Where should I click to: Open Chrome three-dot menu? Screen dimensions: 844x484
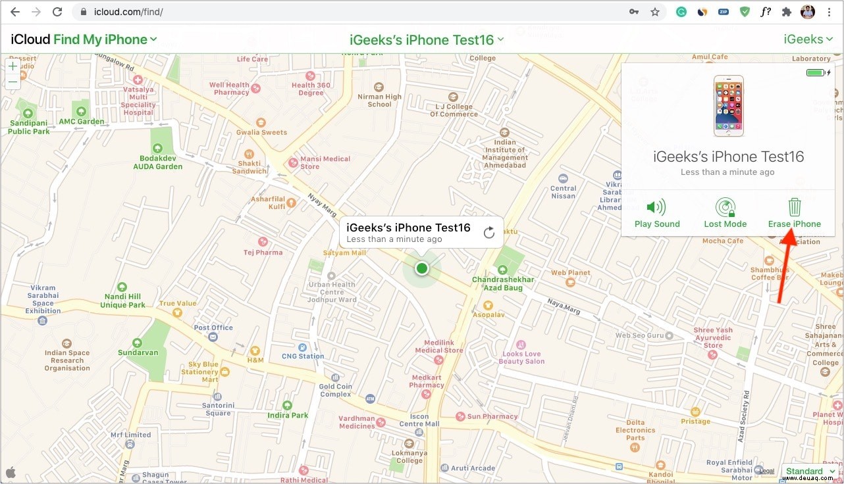(x=829, y=12)
